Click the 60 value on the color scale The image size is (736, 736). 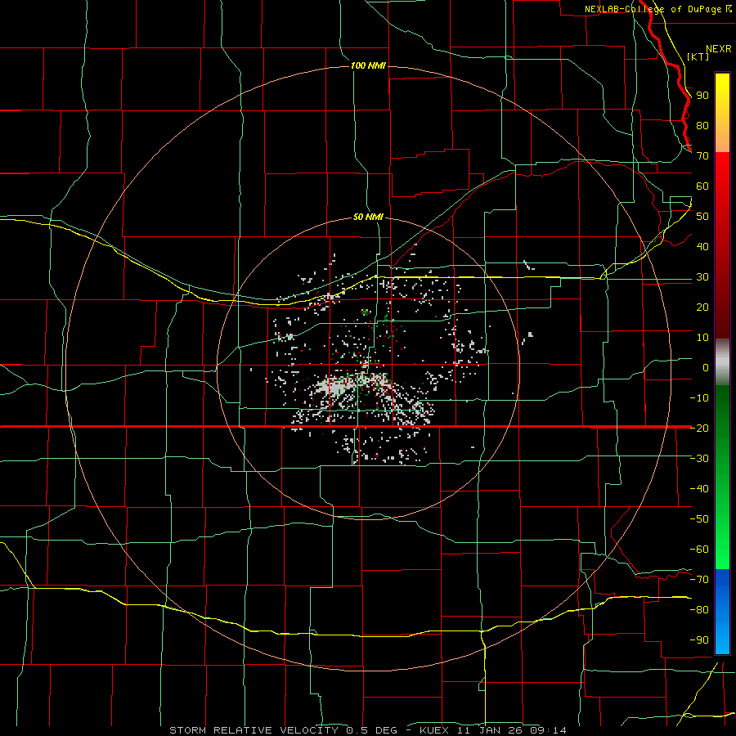(x=702, y=186)
